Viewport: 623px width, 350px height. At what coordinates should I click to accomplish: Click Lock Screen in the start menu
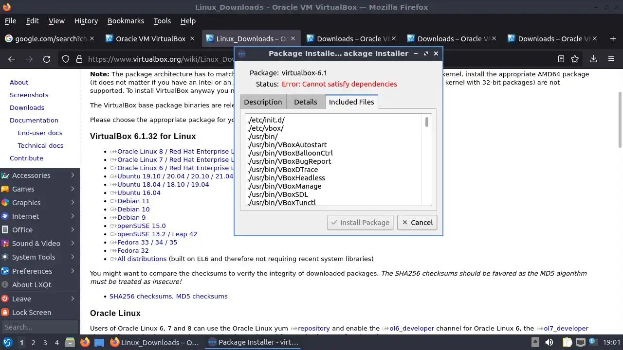pos(39,313)
